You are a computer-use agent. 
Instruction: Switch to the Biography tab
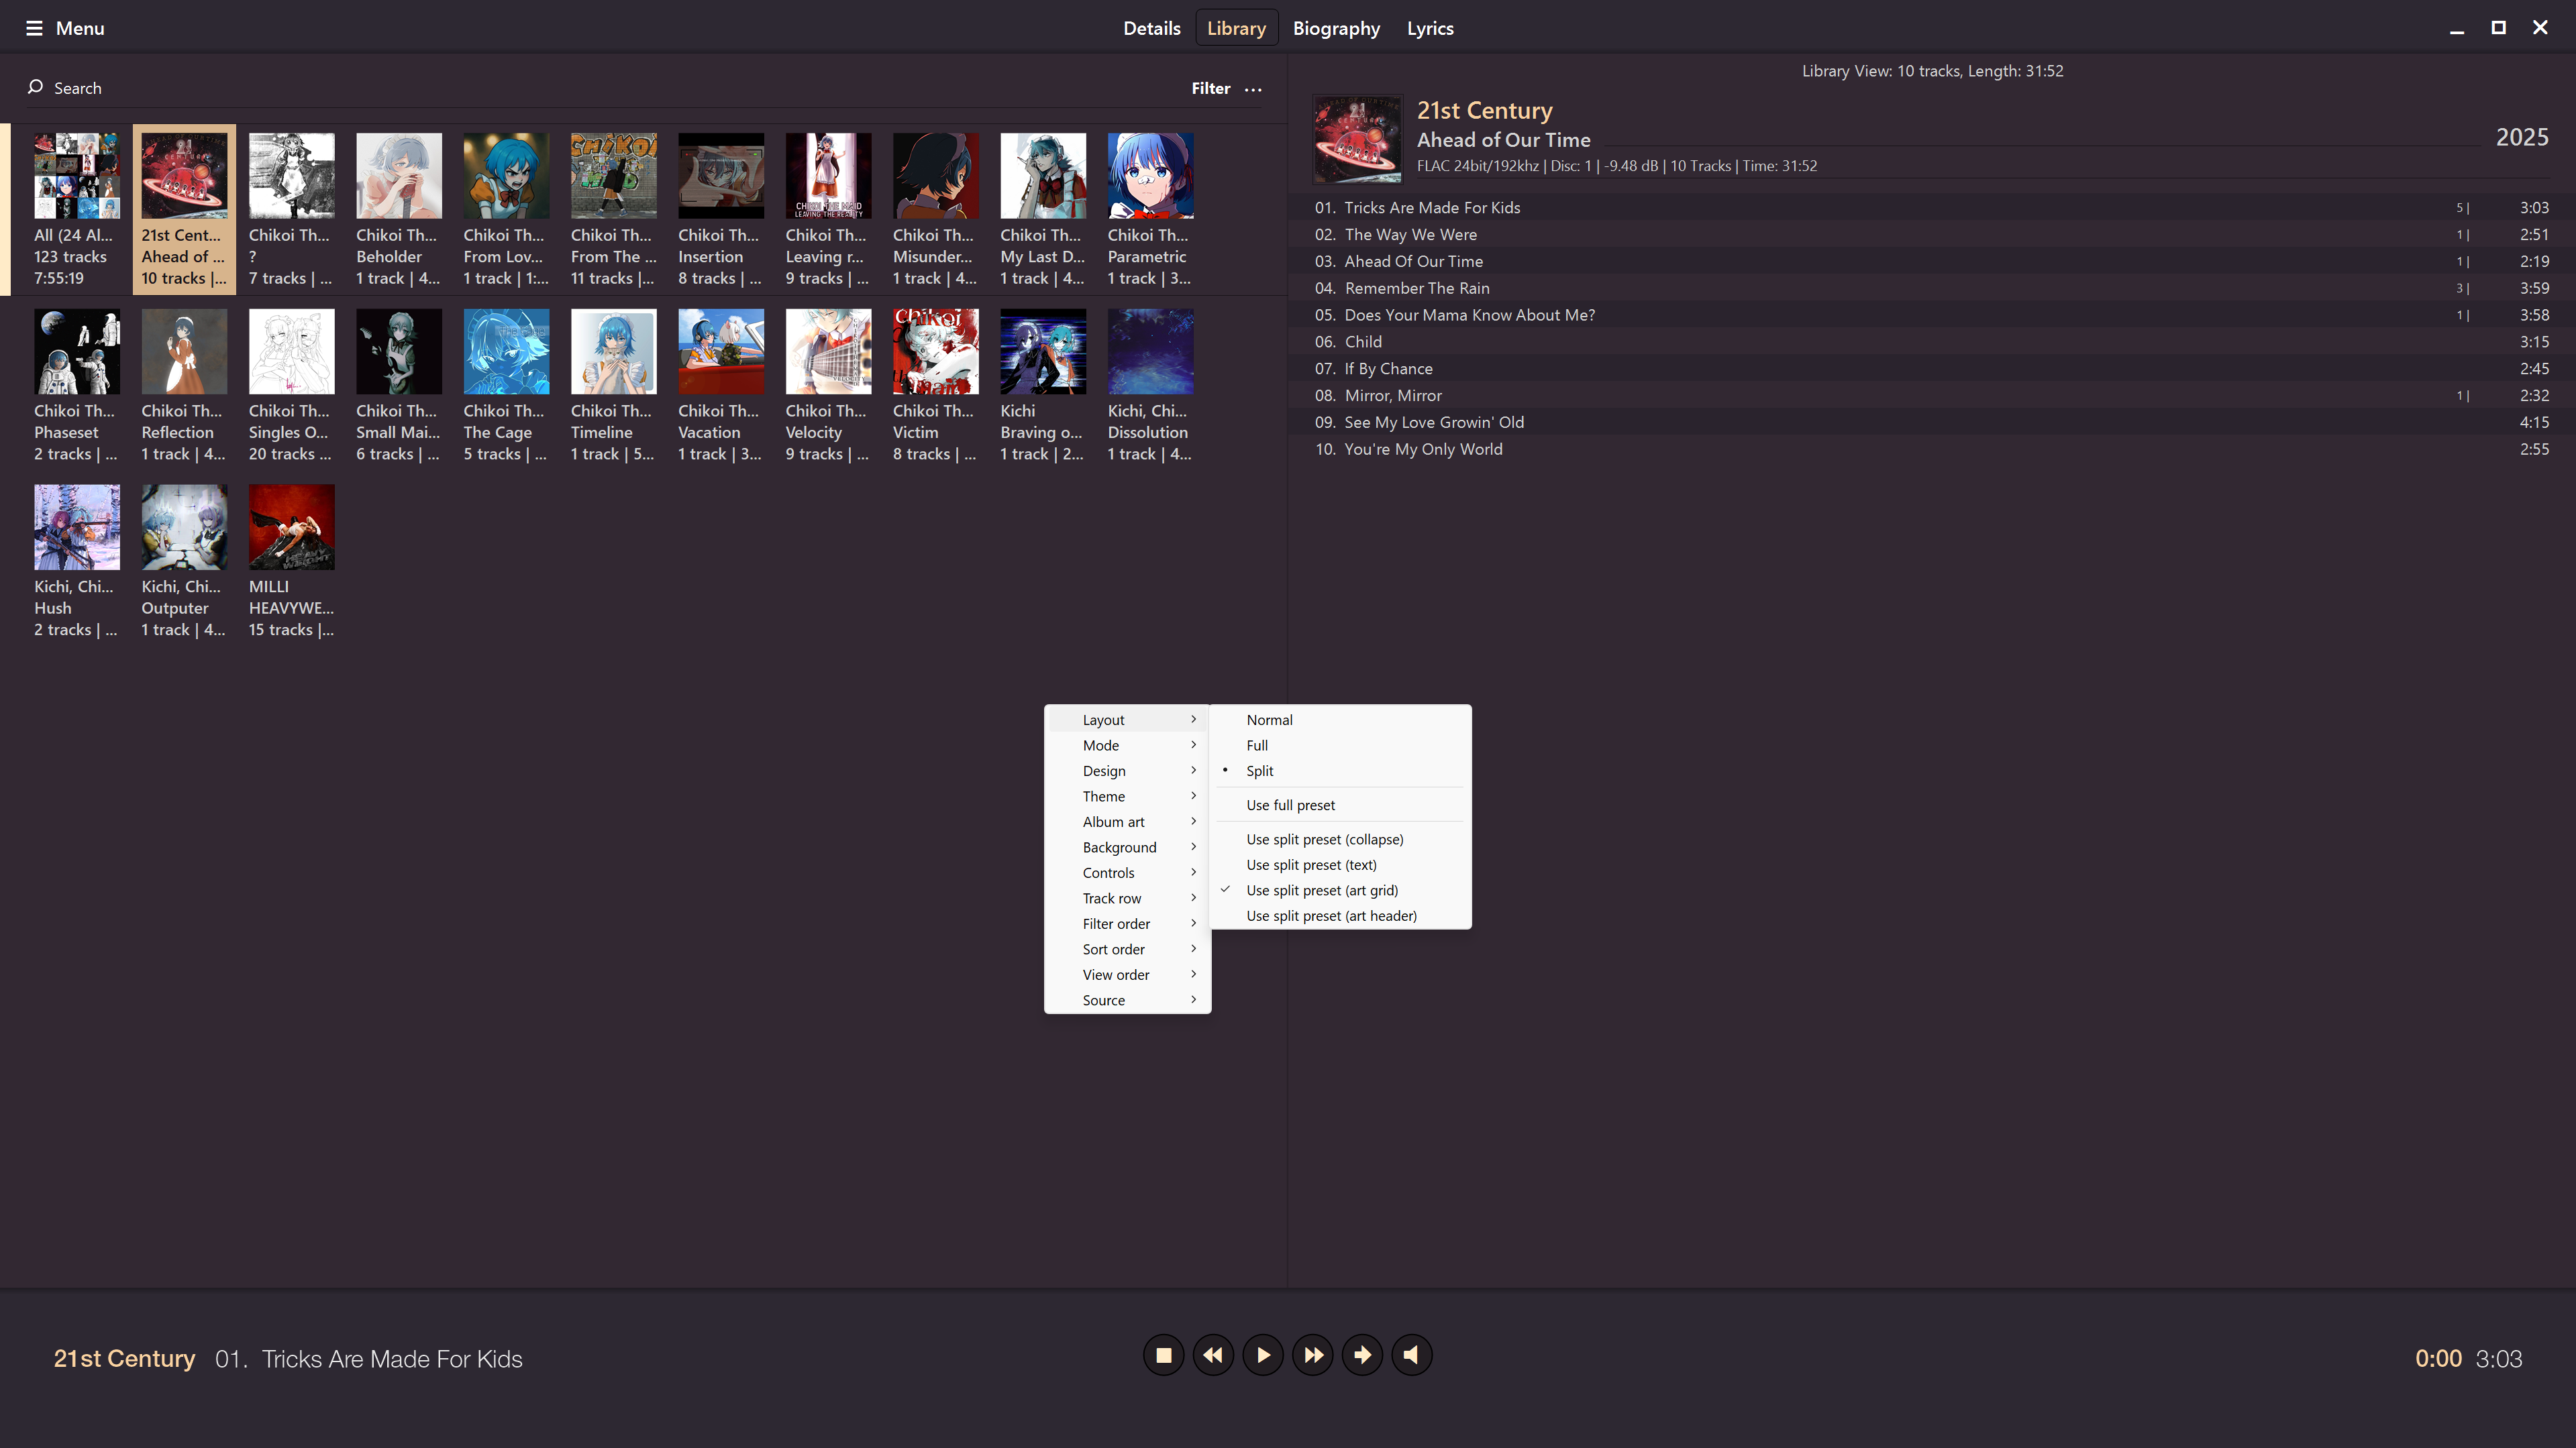(x=1336, y=28)
